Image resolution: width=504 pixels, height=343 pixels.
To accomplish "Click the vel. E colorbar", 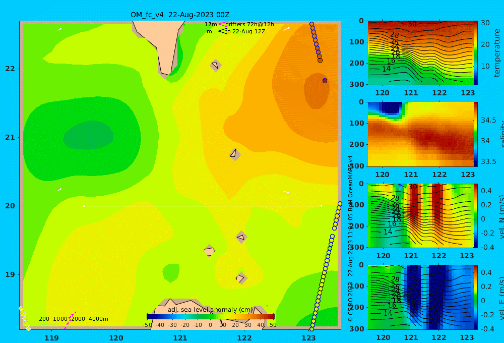I will (x=475, y=297).
